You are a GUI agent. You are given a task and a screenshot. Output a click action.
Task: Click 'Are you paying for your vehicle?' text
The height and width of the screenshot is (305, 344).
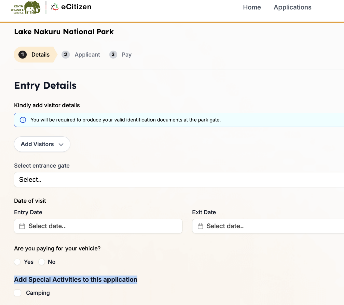pyautogui.click(x=57, y=248)
